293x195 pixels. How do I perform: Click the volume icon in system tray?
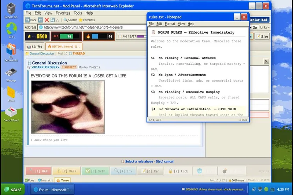click(x=253, y=190)
